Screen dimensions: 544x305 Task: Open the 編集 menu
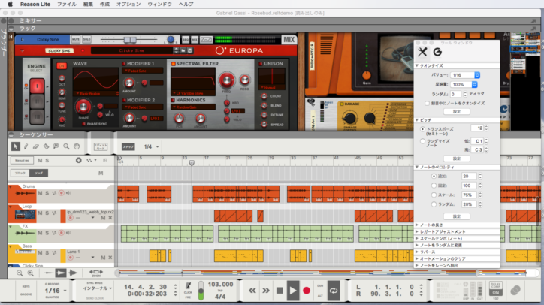click(88, 5)
